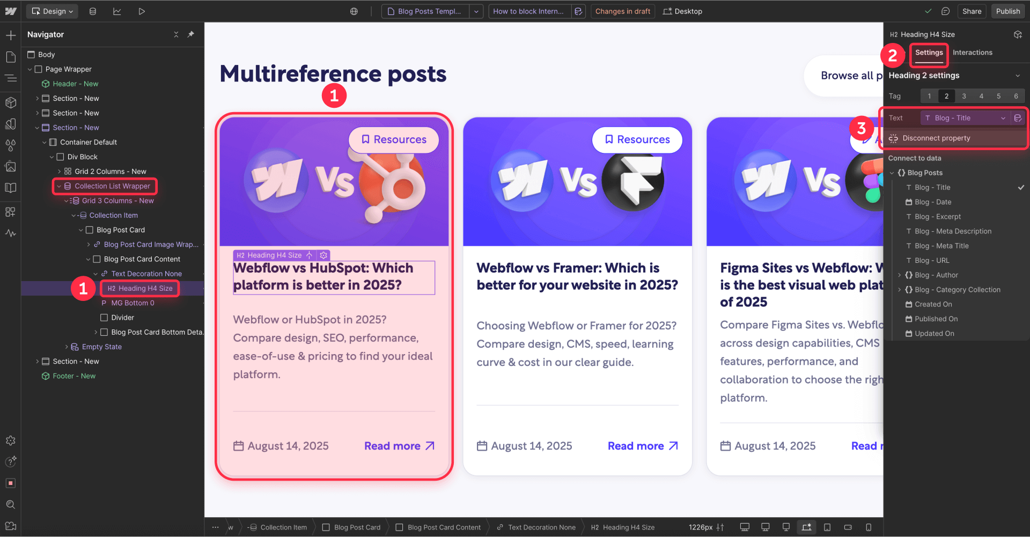1030x537 pixels.
Task: Choose Blog - Excerpt in Connect to data
Action: pos(937,217)
